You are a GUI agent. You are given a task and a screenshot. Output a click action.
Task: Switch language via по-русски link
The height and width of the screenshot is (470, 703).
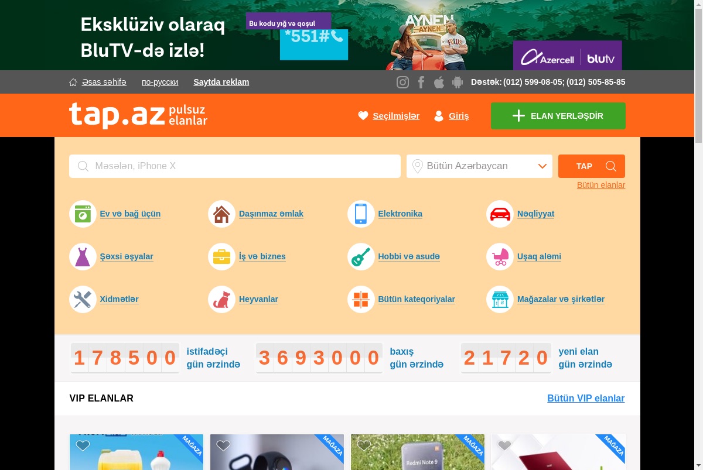point(160,82)
